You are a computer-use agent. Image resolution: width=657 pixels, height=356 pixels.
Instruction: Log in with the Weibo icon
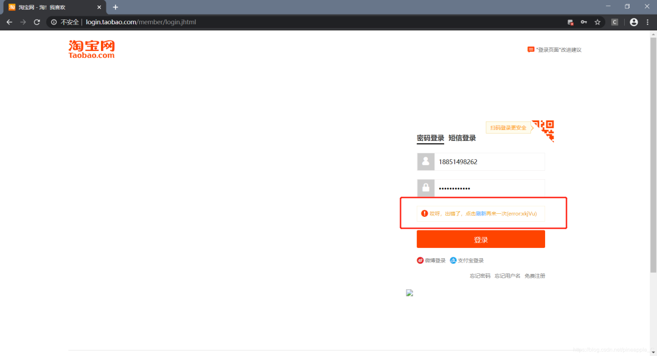pyautogui.click(x=420, y=260)
